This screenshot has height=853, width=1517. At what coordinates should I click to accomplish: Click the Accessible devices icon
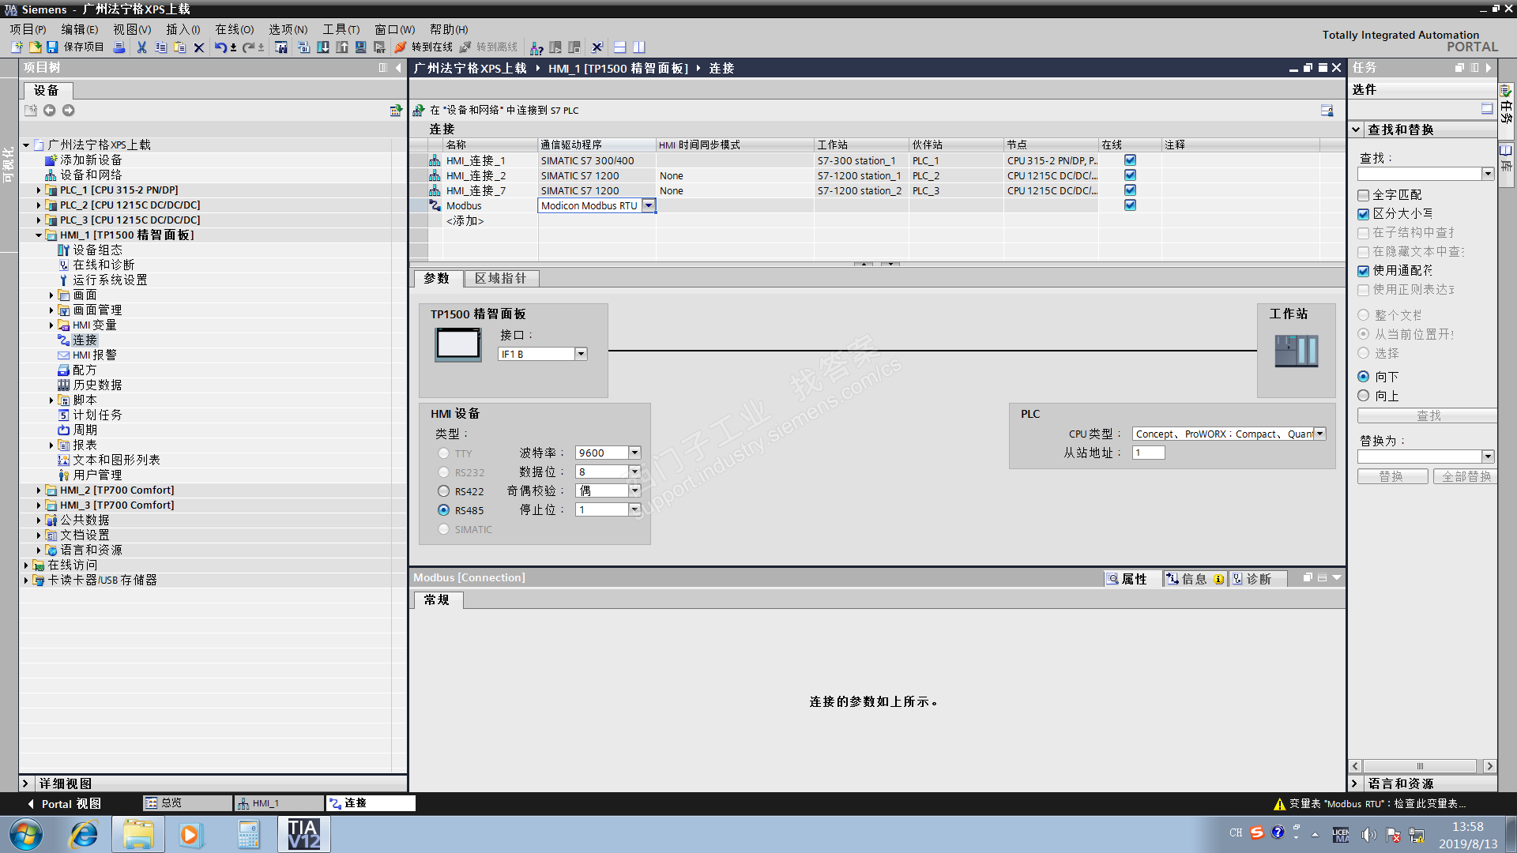(x=536, y=47)
